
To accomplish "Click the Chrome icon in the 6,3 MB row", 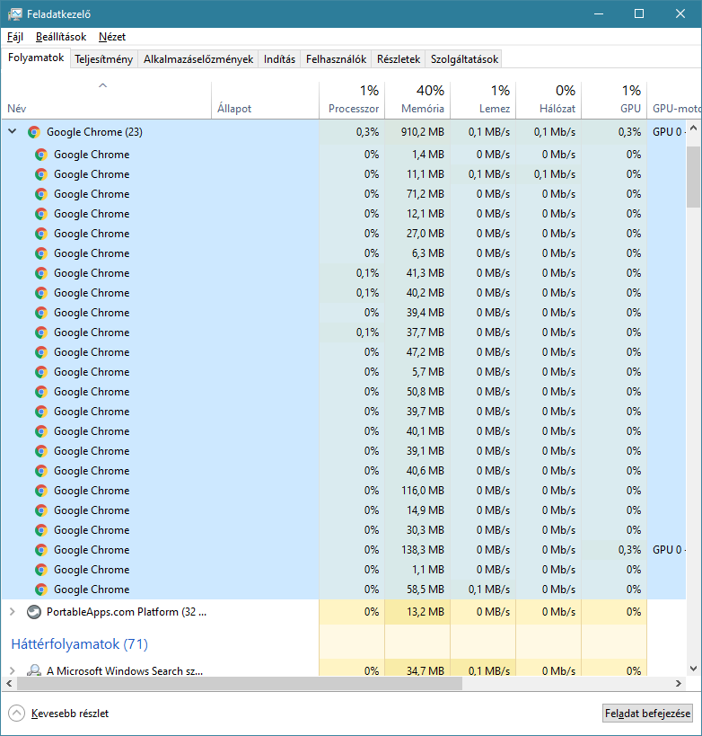I will click(x=41, y=253).
